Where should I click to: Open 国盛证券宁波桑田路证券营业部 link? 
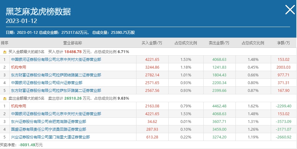[x=48, y=129]
